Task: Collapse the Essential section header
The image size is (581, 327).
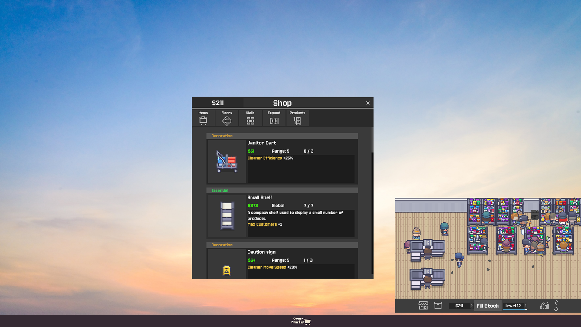Action: [282, 190]
